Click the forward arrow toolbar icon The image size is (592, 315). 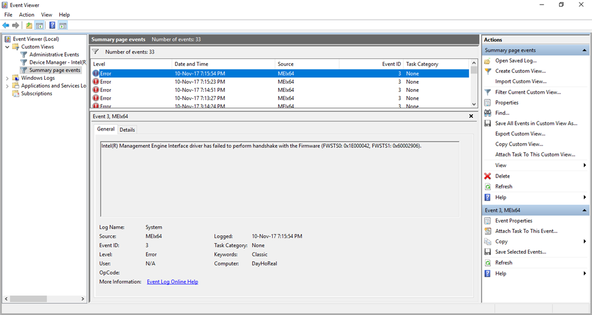tap(16, 25)
